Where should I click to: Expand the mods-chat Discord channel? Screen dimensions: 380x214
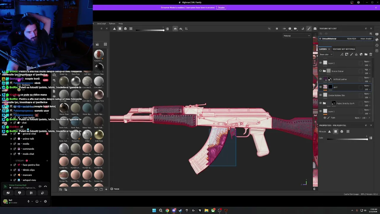coord(11,154)
